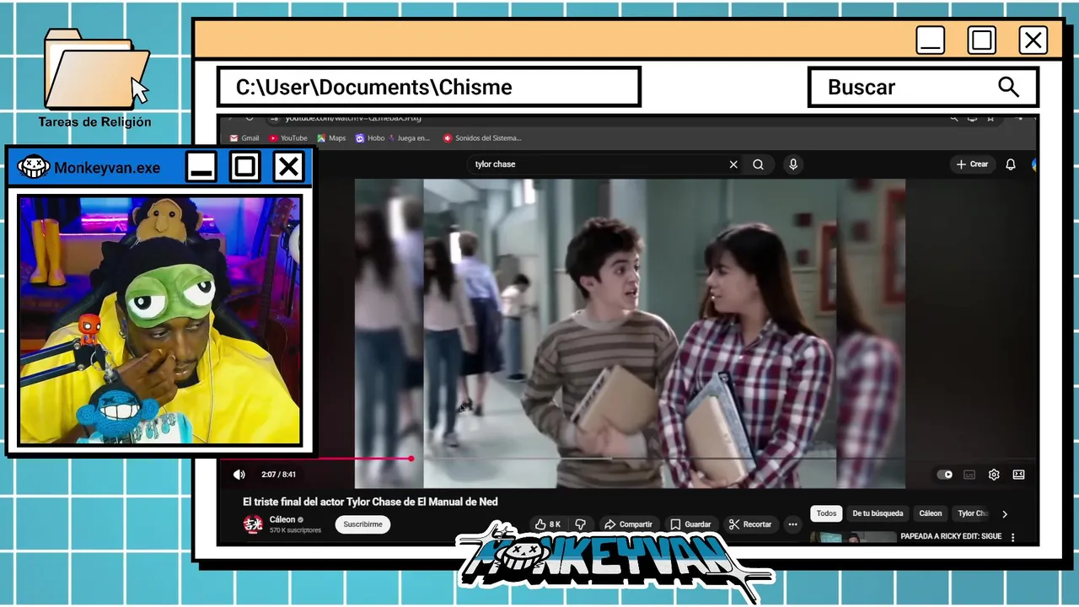Subscribe to Cáleon with Suscribirme
The width and height of the screenshot is (1079, 607).
(x=362, y=524)
